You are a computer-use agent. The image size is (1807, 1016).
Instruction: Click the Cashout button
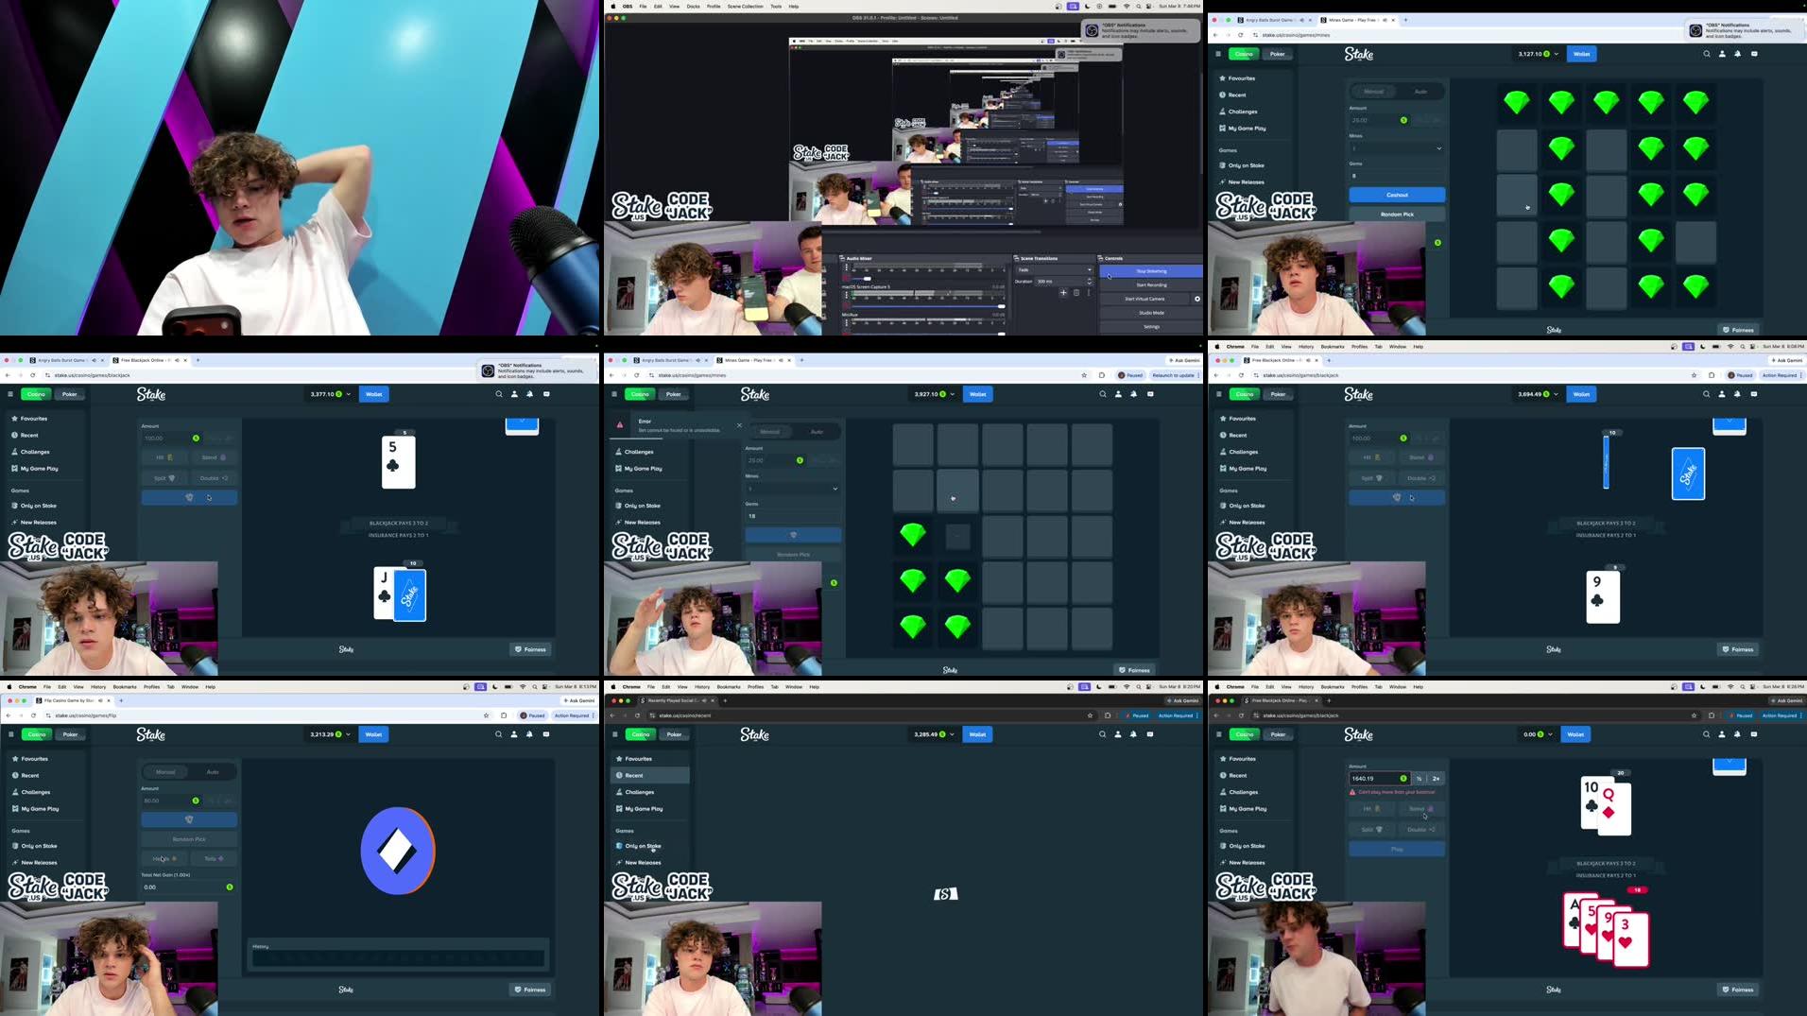pyautogui.click(x=1397, y=194)
